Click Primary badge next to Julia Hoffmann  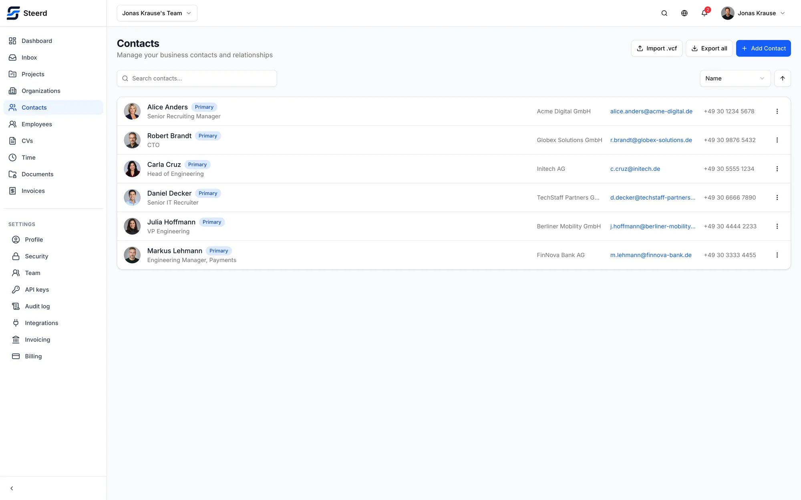pyautogui.click(x=212, y=222)
